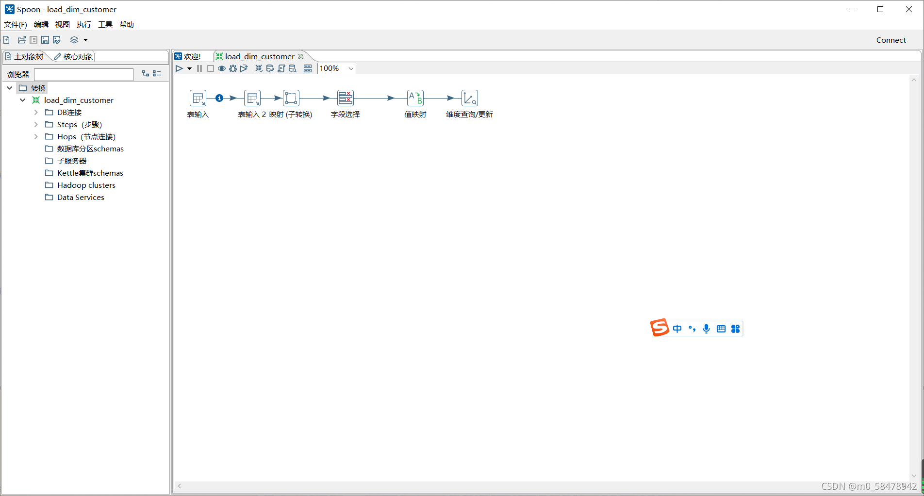Open the repository explorer icon
924x496 pixels.
(33, 40)
